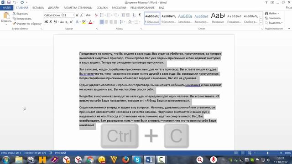Toggle underline Ч formatting

55,22
